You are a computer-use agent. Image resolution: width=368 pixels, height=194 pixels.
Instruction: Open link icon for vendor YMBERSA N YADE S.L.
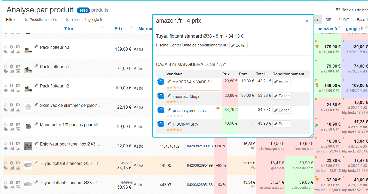click(x=169, y=81)
